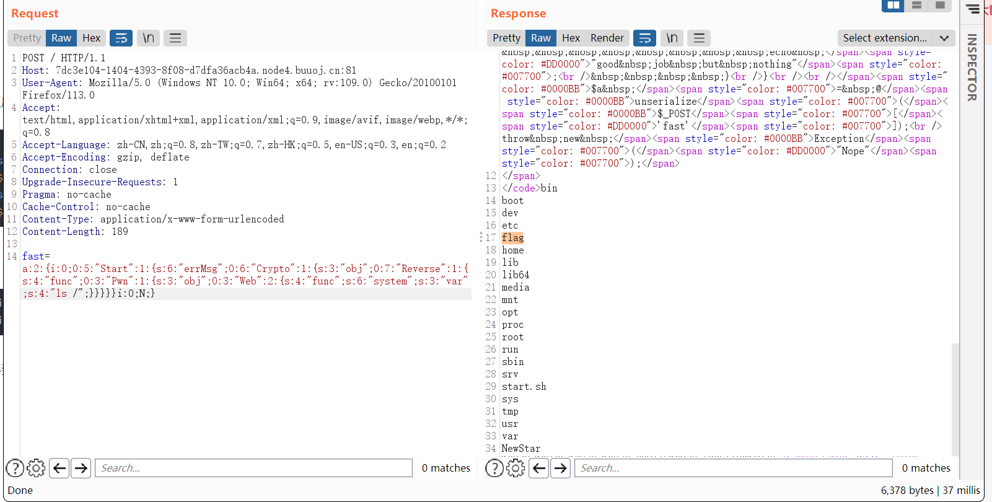Click '6,378 bytes | 37 millis' status text
992x502 pixels.
click(931, 490)
